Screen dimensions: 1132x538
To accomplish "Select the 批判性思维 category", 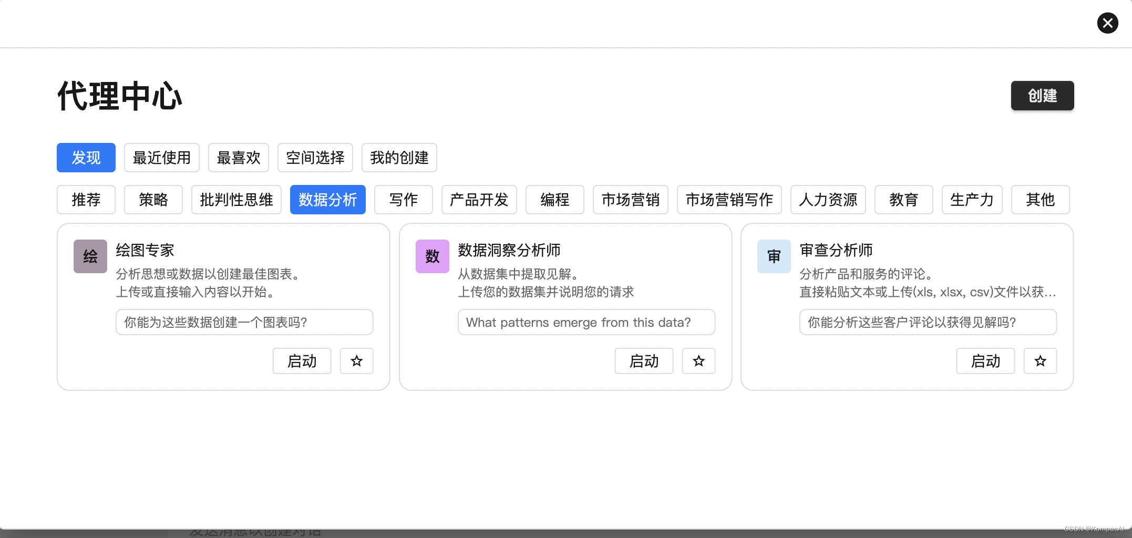I will tap(236, 200).
